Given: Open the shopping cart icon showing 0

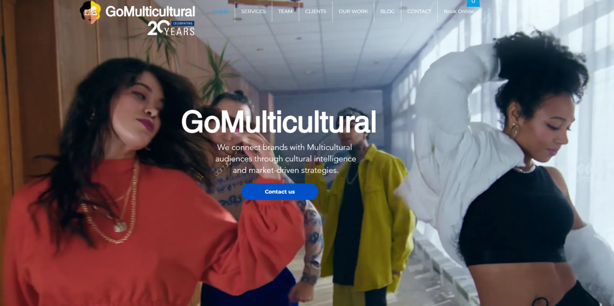Looking at the screenshot, I should click(473, 3).
